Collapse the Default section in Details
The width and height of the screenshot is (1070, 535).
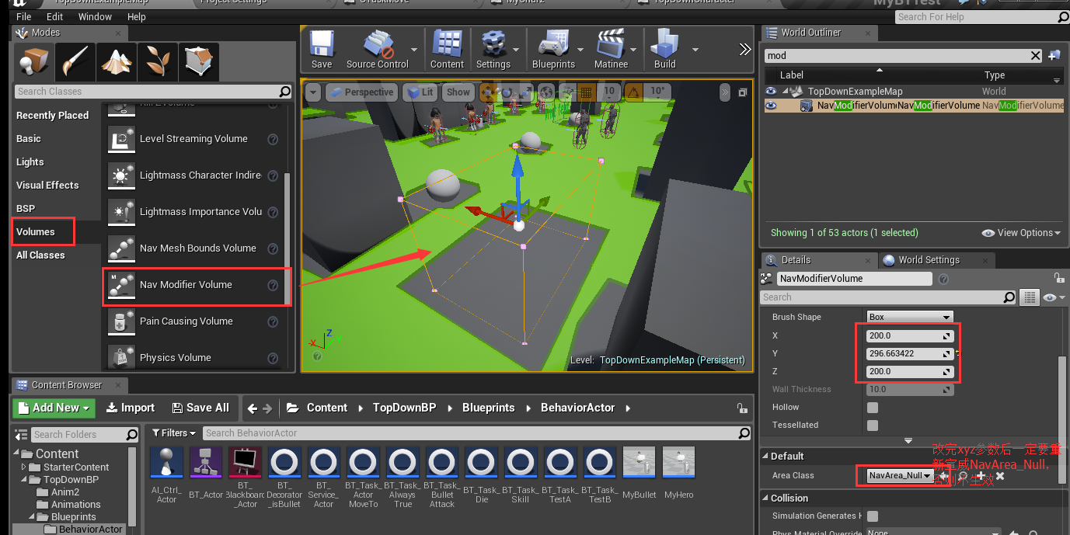pyautogui.click(x=765, y=456)
